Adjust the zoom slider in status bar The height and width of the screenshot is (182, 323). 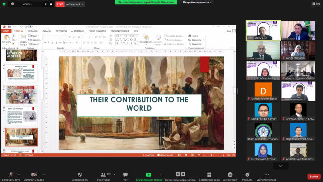point(211,155)
